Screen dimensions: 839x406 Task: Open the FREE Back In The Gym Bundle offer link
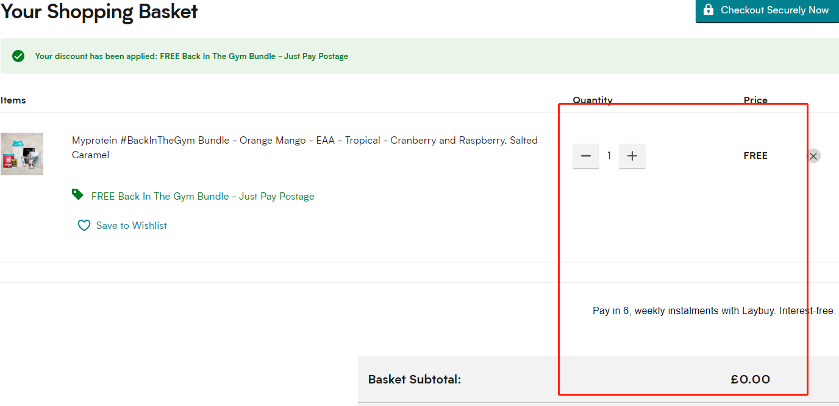click(203, 196)
